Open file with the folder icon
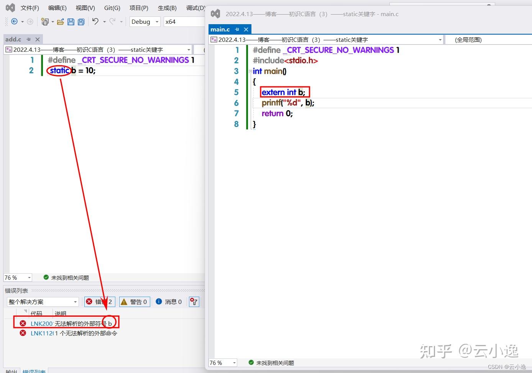This screenshot has width=532, height=373. [60, 22]
